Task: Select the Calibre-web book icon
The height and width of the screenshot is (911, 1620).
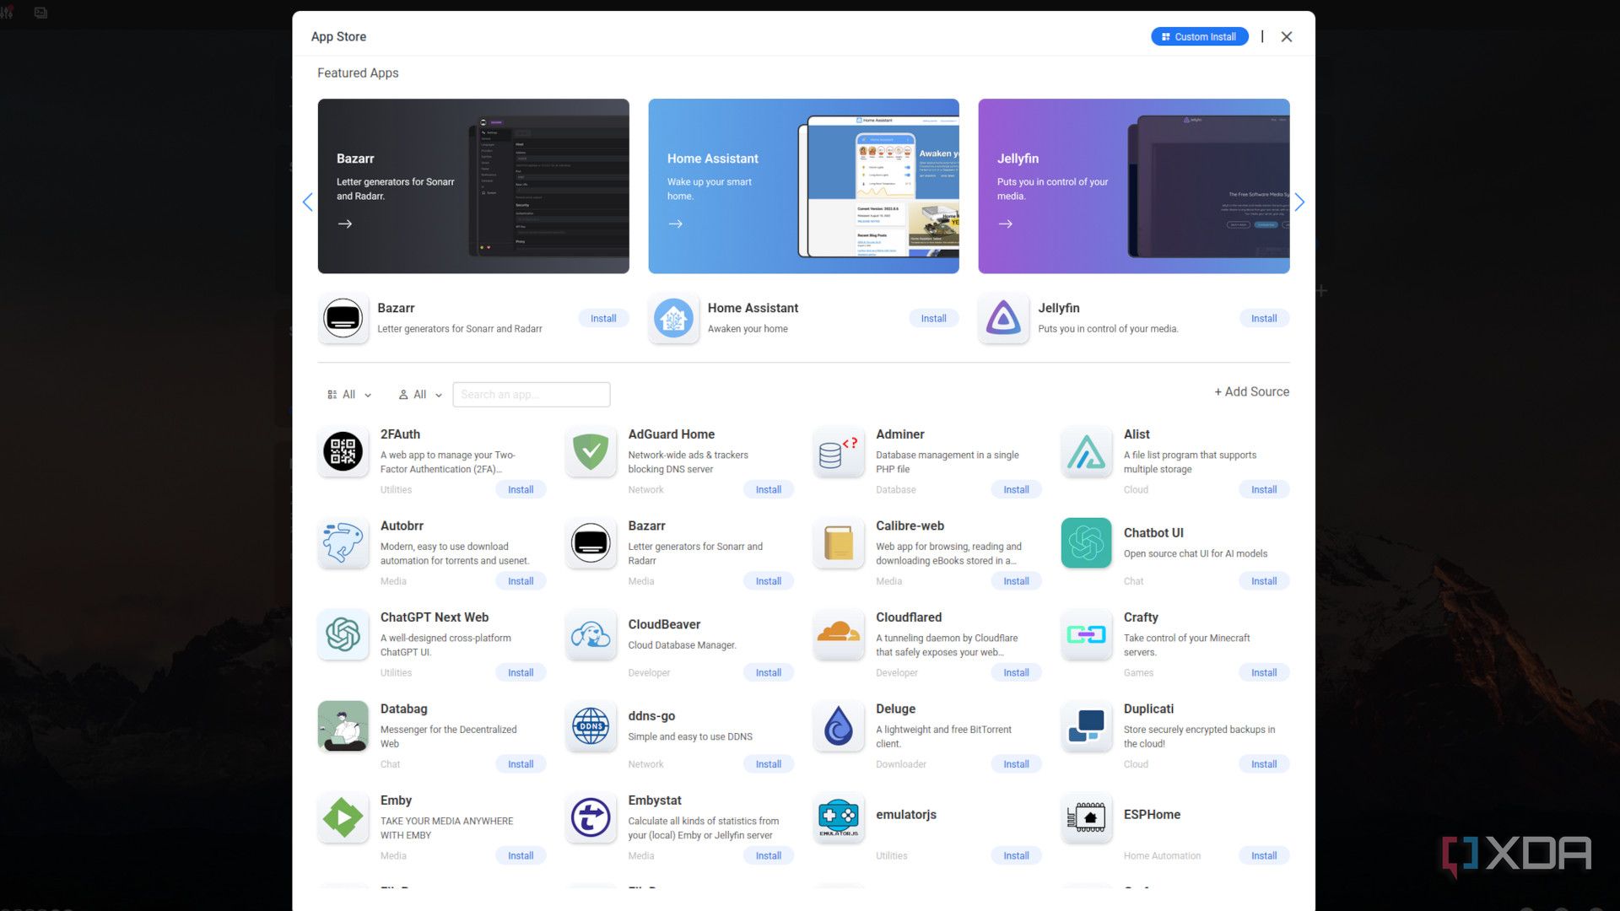Action: pos(838,543)
